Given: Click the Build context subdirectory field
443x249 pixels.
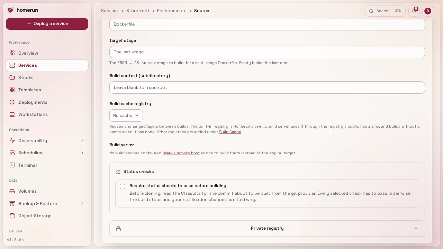Looking at the screenshot, I should (267, 87).
